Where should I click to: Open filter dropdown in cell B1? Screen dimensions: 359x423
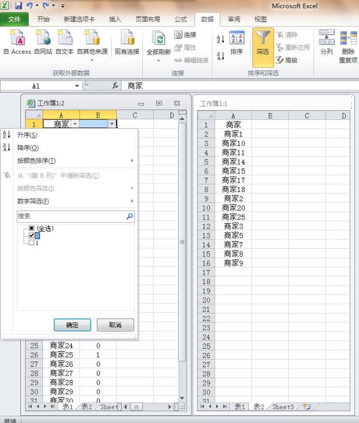coord(112,124)
